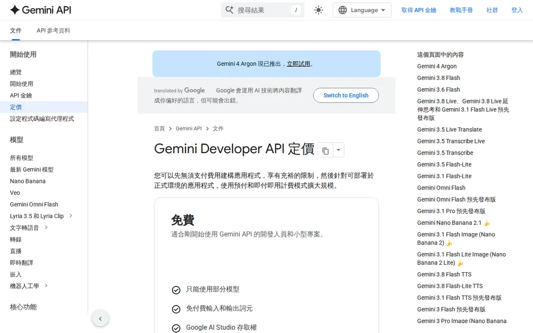
Task: Expand 機器人工學 sidebar chevron
Action: tap(46, 285)
